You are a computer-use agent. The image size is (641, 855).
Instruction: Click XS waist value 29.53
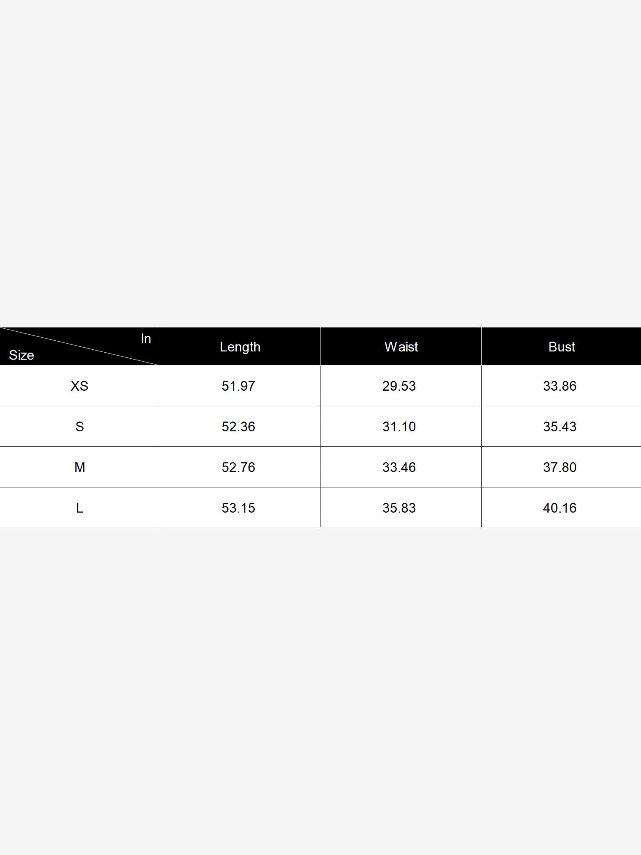tap(399, 386)
